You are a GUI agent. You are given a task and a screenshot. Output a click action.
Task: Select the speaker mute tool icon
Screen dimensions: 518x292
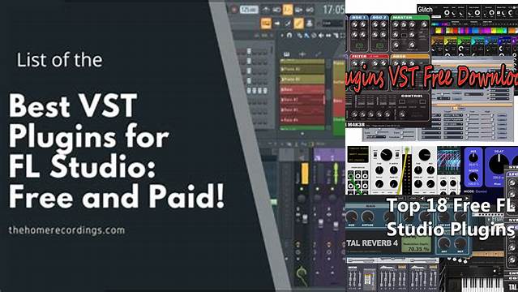coord(321,36)
